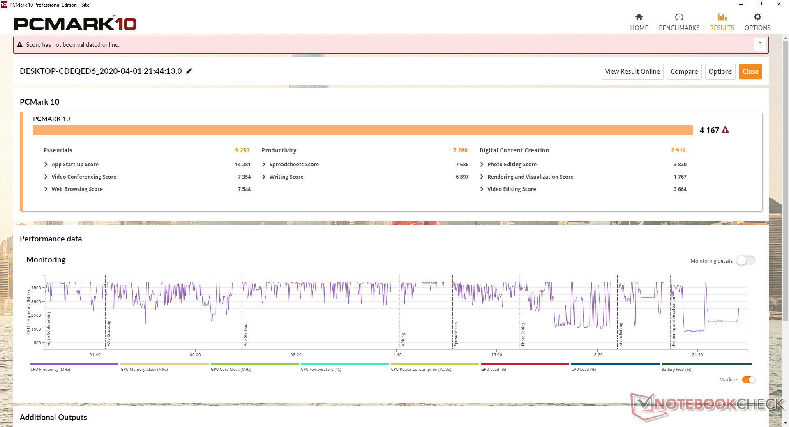Image resolution: width=789 pixels, height=427 pixels.
Task: Expand the Video Conferencing Score row
Action: 46,177
